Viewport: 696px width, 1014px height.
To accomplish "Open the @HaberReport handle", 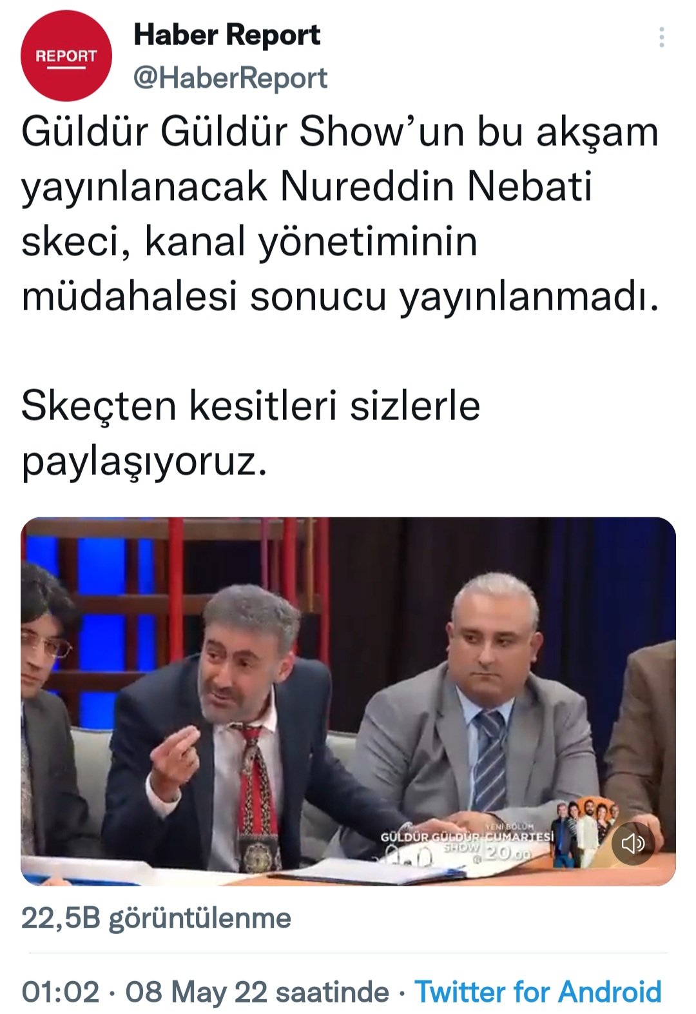I will 231,78.
